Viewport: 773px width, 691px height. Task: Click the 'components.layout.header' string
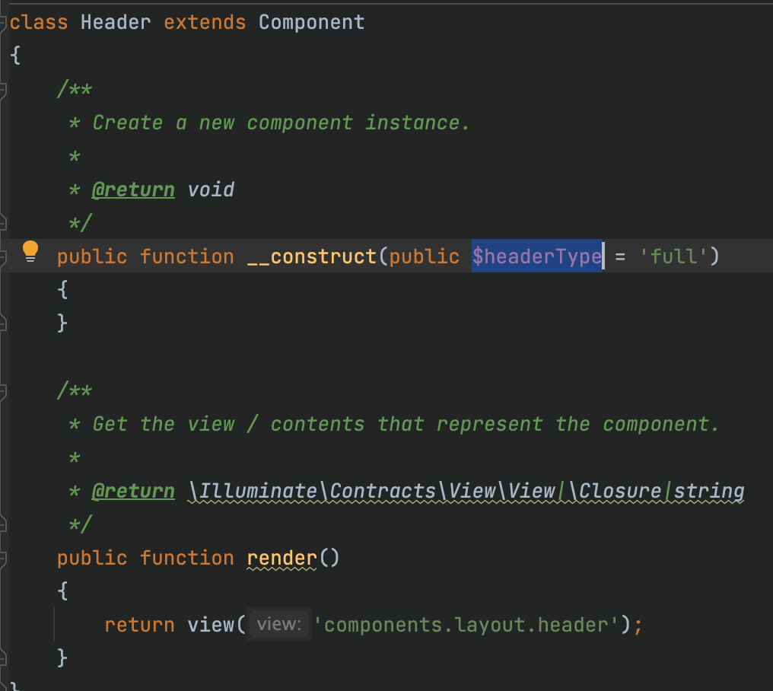(x=466, y=625)
